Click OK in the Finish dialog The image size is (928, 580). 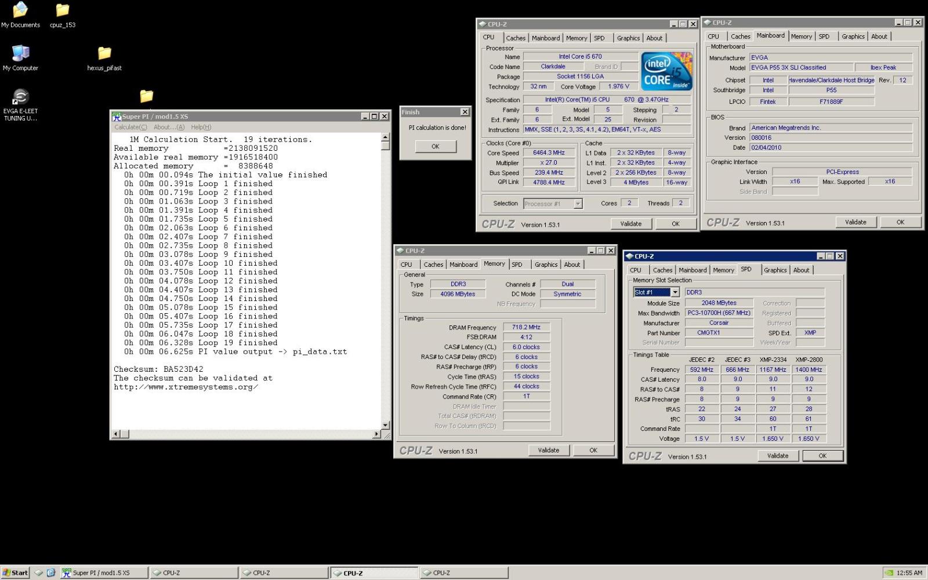click(x=435, y=147)
